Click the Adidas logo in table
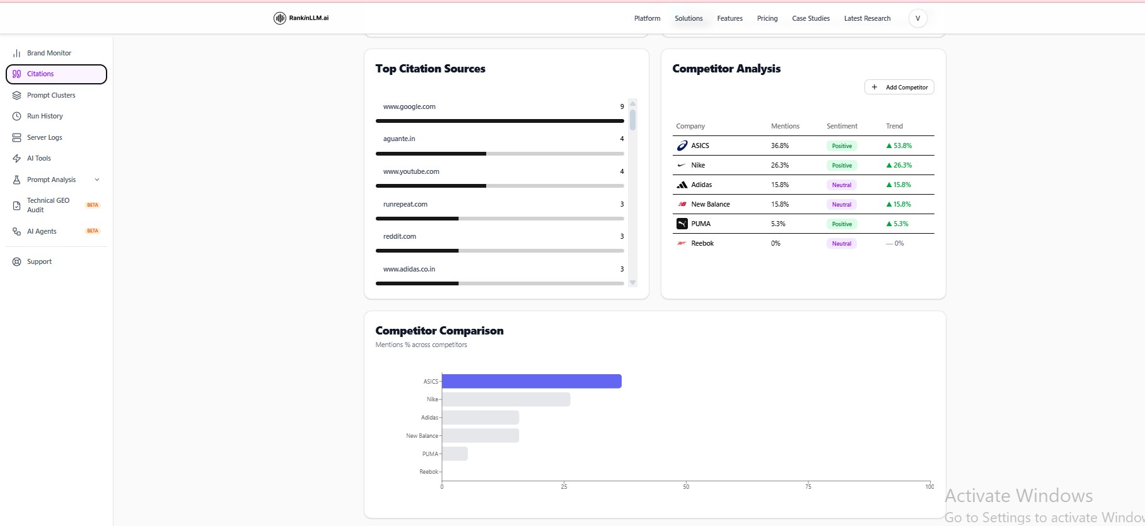Screen dimensions: 1145x526 (x=682, y=185)
